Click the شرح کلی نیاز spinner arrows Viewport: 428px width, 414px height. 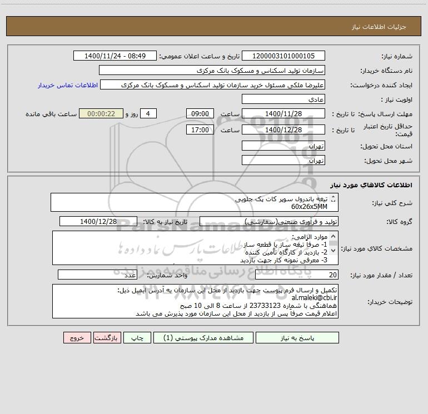pos(333,199)
